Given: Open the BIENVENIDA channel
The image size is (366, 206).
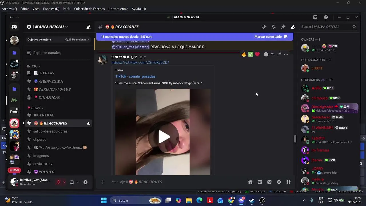Looking at the screenshot, I should click(59, 81).
